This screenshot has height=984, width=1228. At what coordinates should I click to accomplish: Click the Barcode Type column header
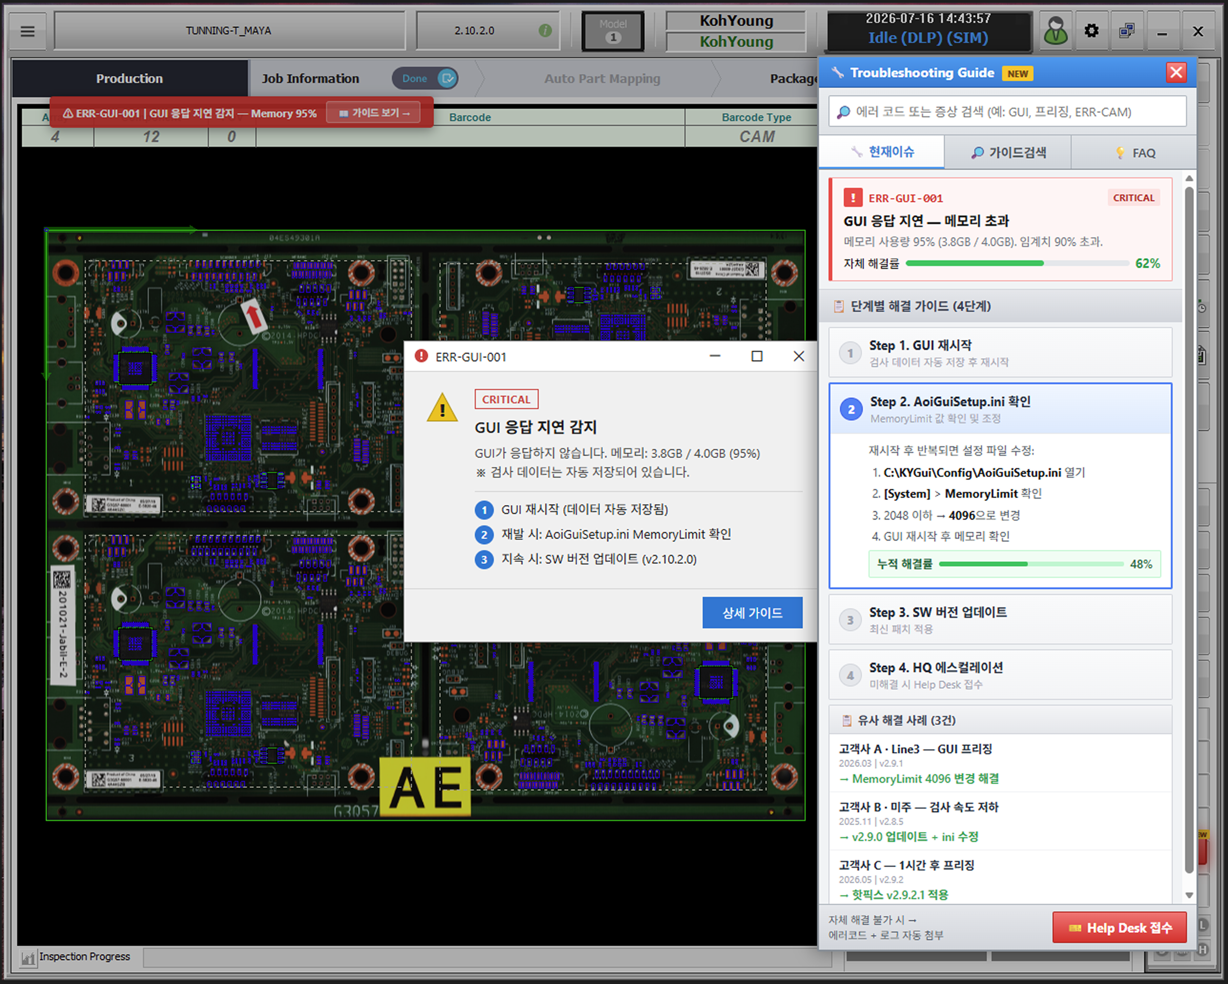pos(756,117)
